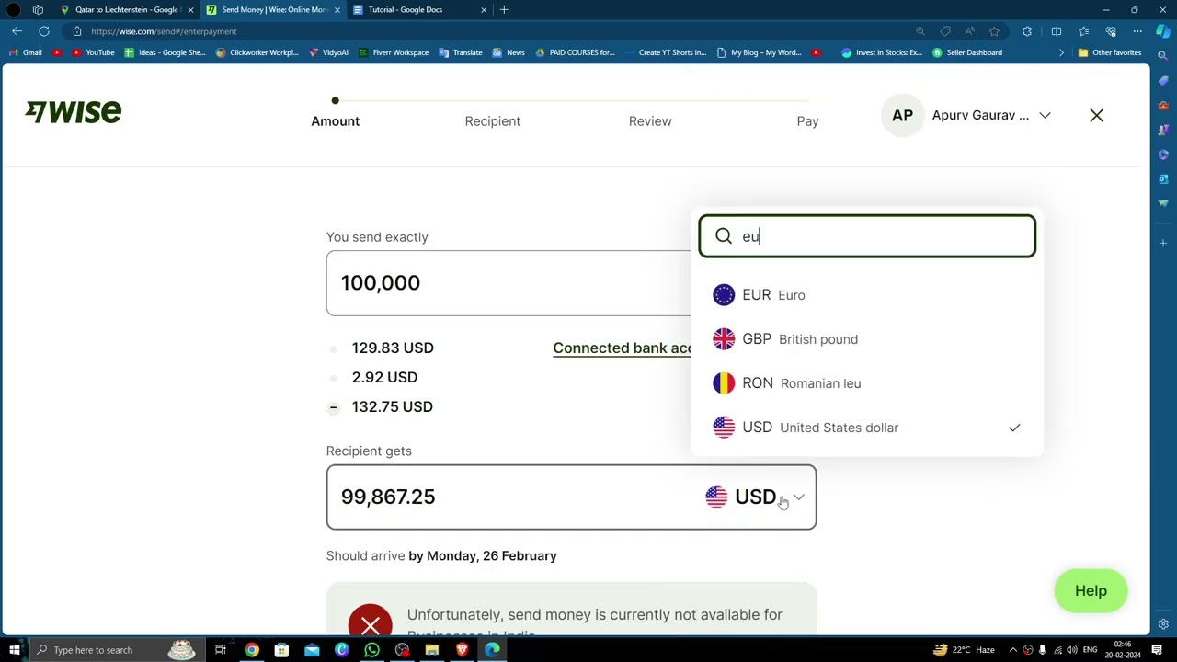Switch to the Qatar to Liechtenstein Google tab
The width and height of the screenshot is (1177, 662).
[x=126, y=9]
